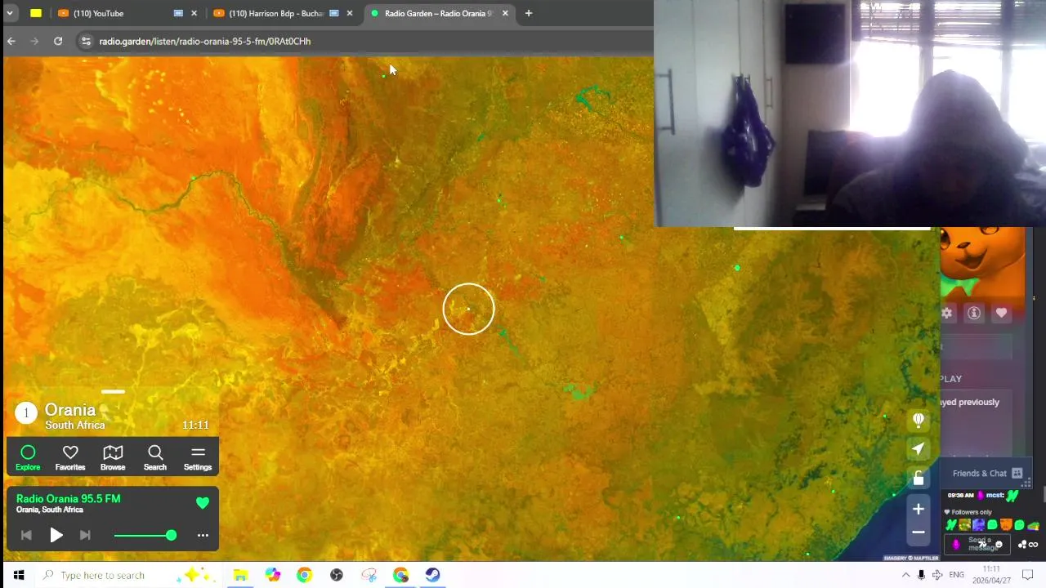Click the station dot inside the white circle
Image resolution: width=1046 pixels, height=588 pixels.
point(468,309)
